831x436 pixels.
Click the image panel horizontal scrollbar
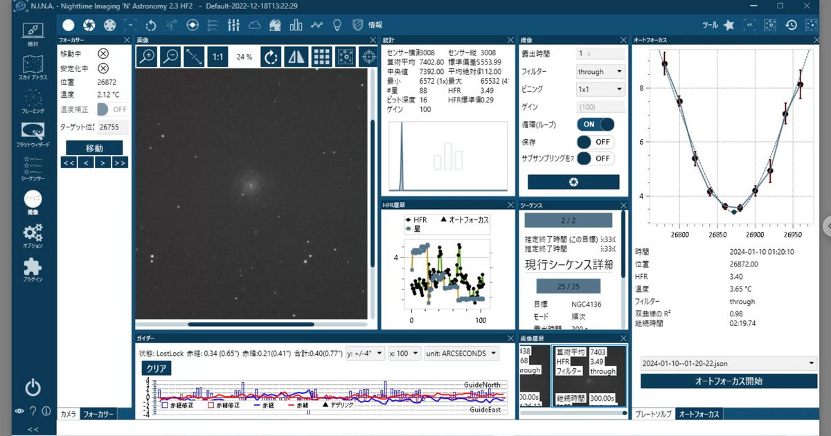click(253, 324)
